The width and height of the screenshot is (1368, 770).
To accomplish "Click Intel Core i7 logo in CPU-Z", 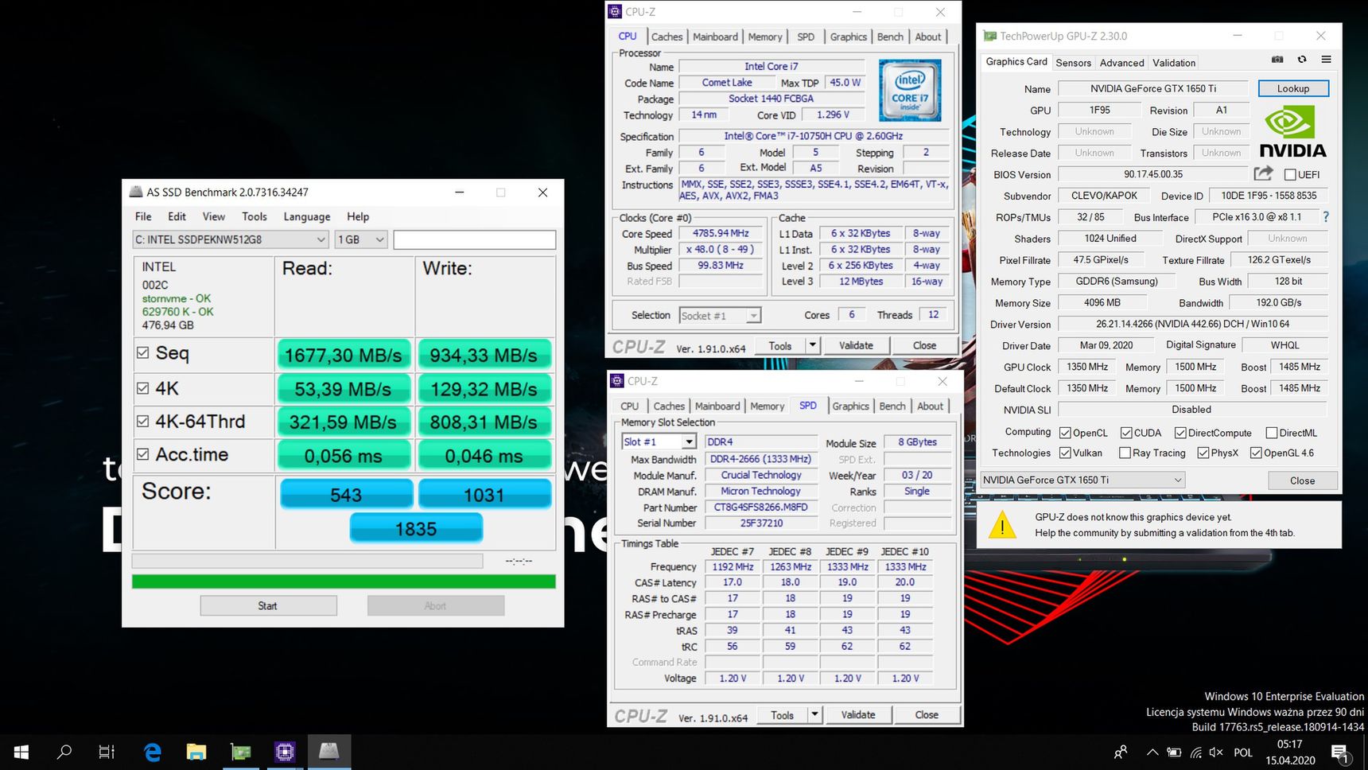I will 910,91.
